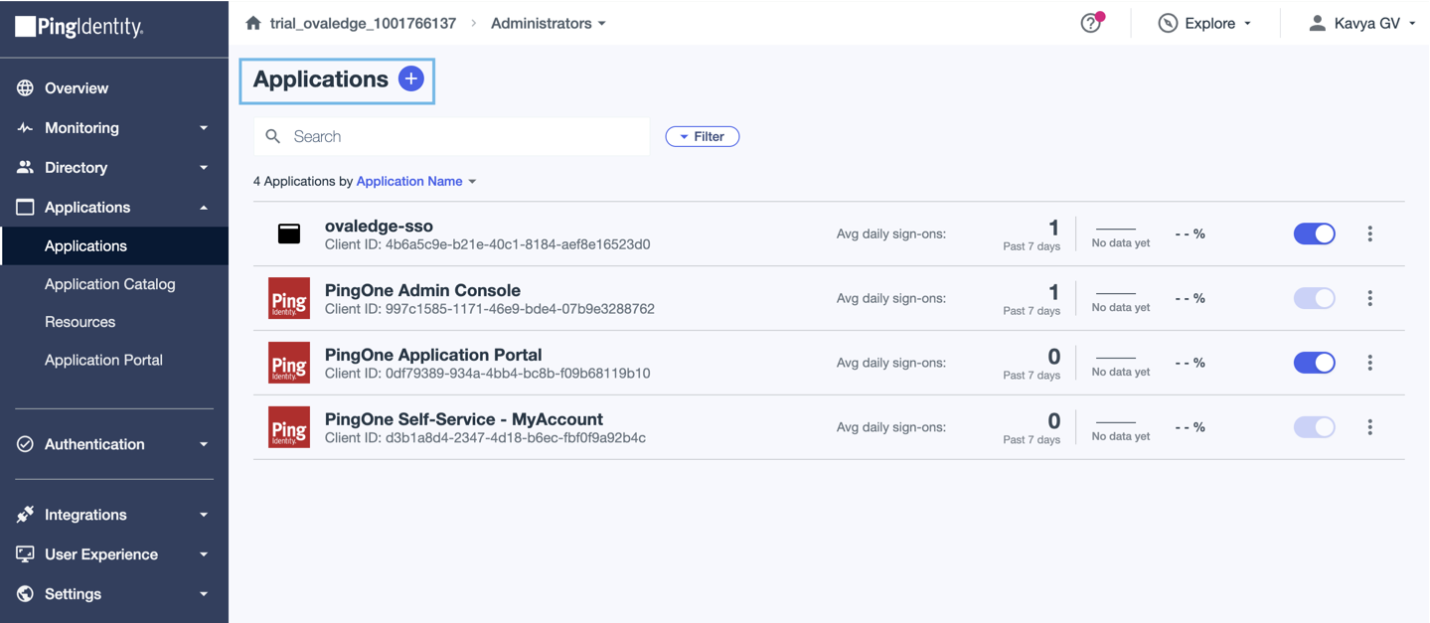This screenshot has height=623, width=1430.
Task: Click the Monitoring pulse icon
Action: 25,127
